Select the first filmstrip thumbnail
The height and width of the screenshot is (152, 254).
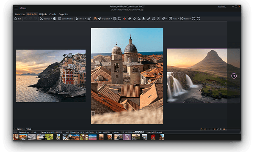16,137
